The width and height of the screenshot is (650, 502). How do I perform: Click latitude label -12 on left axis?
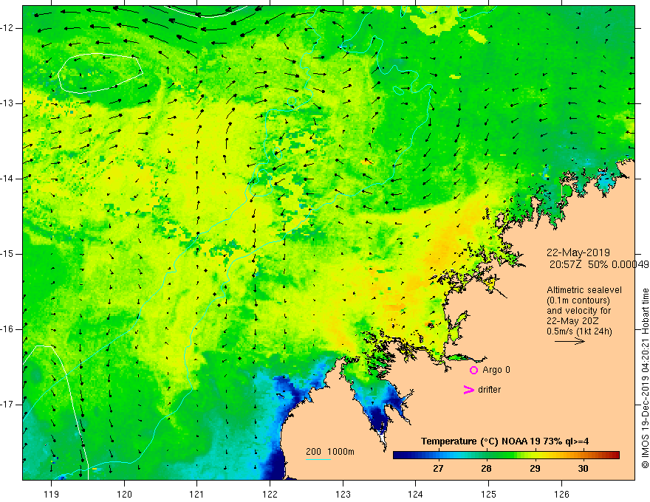tap(7, 28)
